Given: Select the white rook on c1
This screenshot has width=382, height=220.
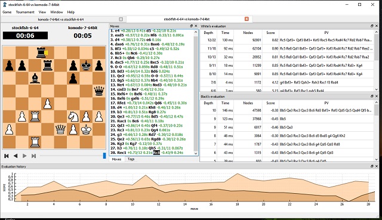Looking at the screenshot, I should [x=35, y=142].
